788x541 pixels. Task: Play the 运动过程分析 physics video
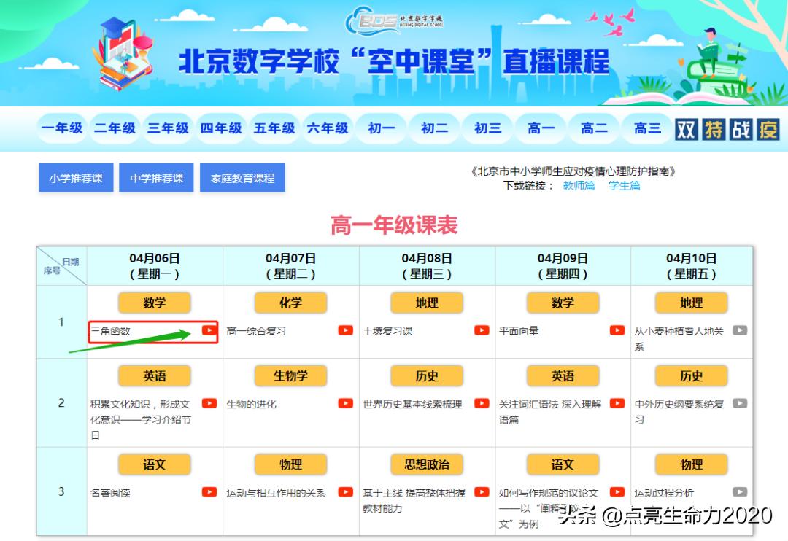point(739,491)
